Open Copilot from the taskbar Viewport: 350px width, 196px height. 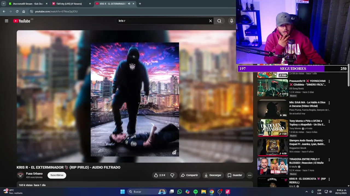pos(187,192)
